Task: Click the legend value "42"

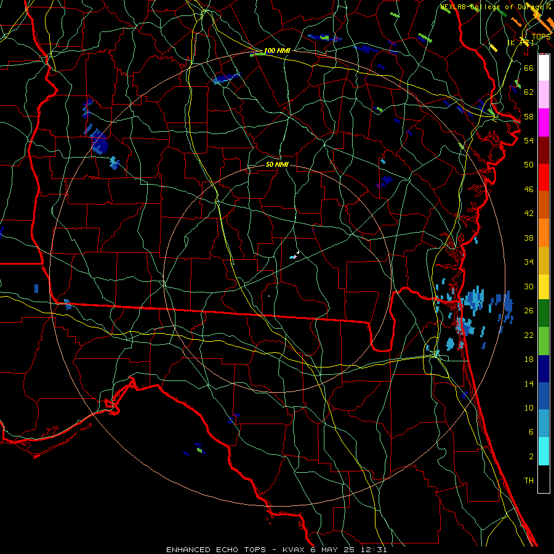Action: (529, 214)
